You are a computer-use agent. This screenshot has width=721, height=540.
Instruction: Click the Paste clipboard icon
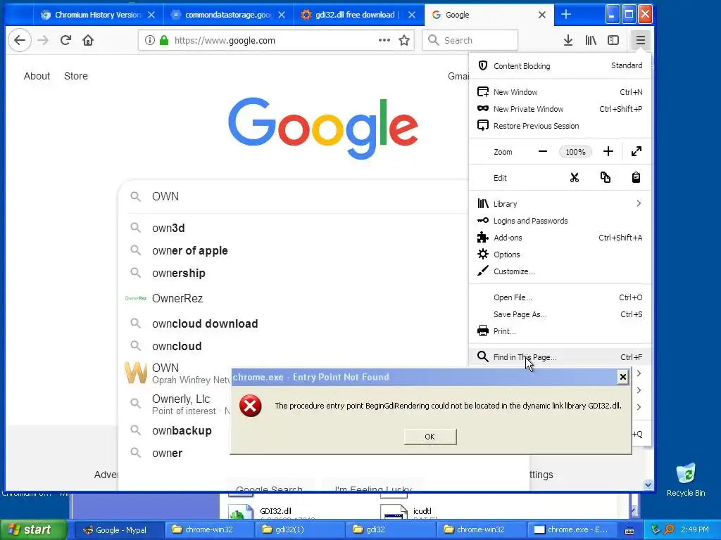pyautogui.click(x=636, y=178)
